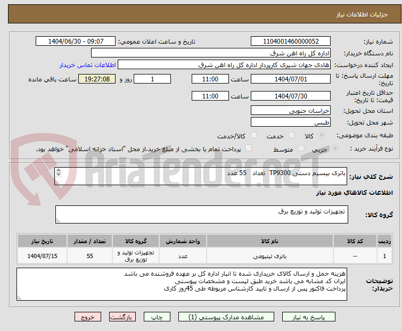
Task: Click the 'باتری لیتیومی' item name cell
Action: pyautogui.click(x=270, y=256)
